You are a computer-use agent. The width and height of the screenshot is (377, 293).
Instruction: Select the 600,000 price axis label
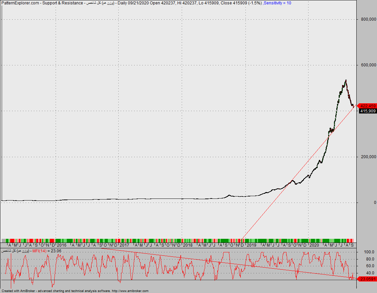click(x=369, y=65)
